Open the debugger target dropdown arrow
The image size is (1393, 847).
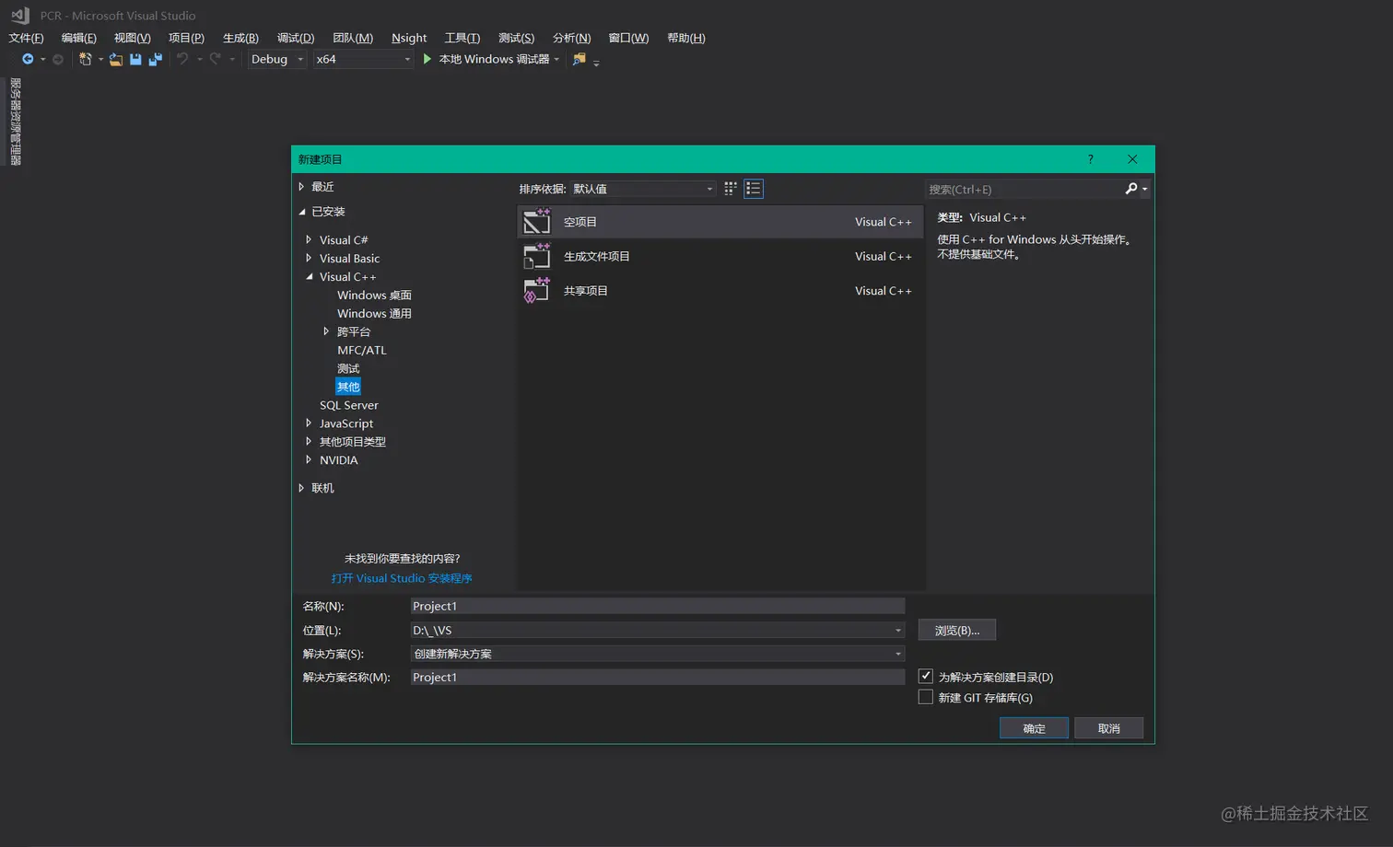(x=556, y=60)
